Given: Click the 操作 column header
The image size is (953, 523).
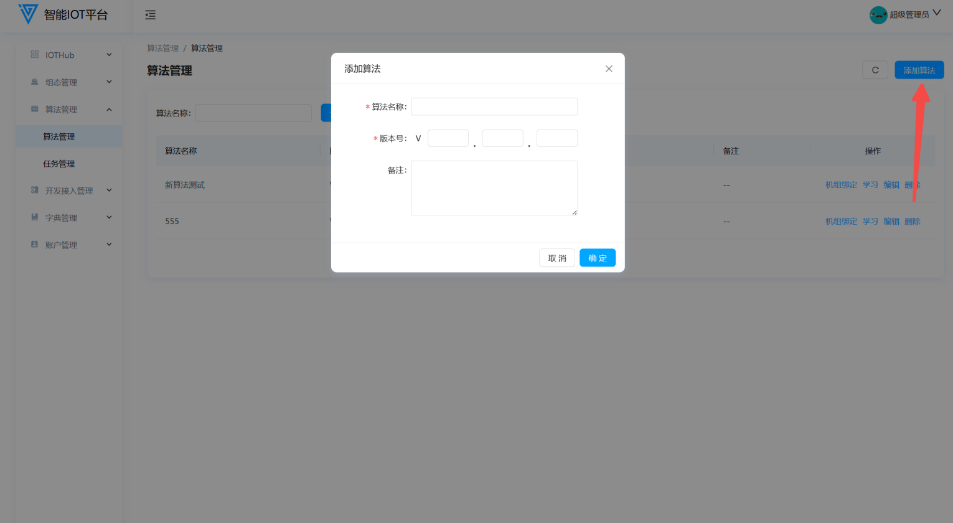Looking at the screenshot, I should (873, 151).
